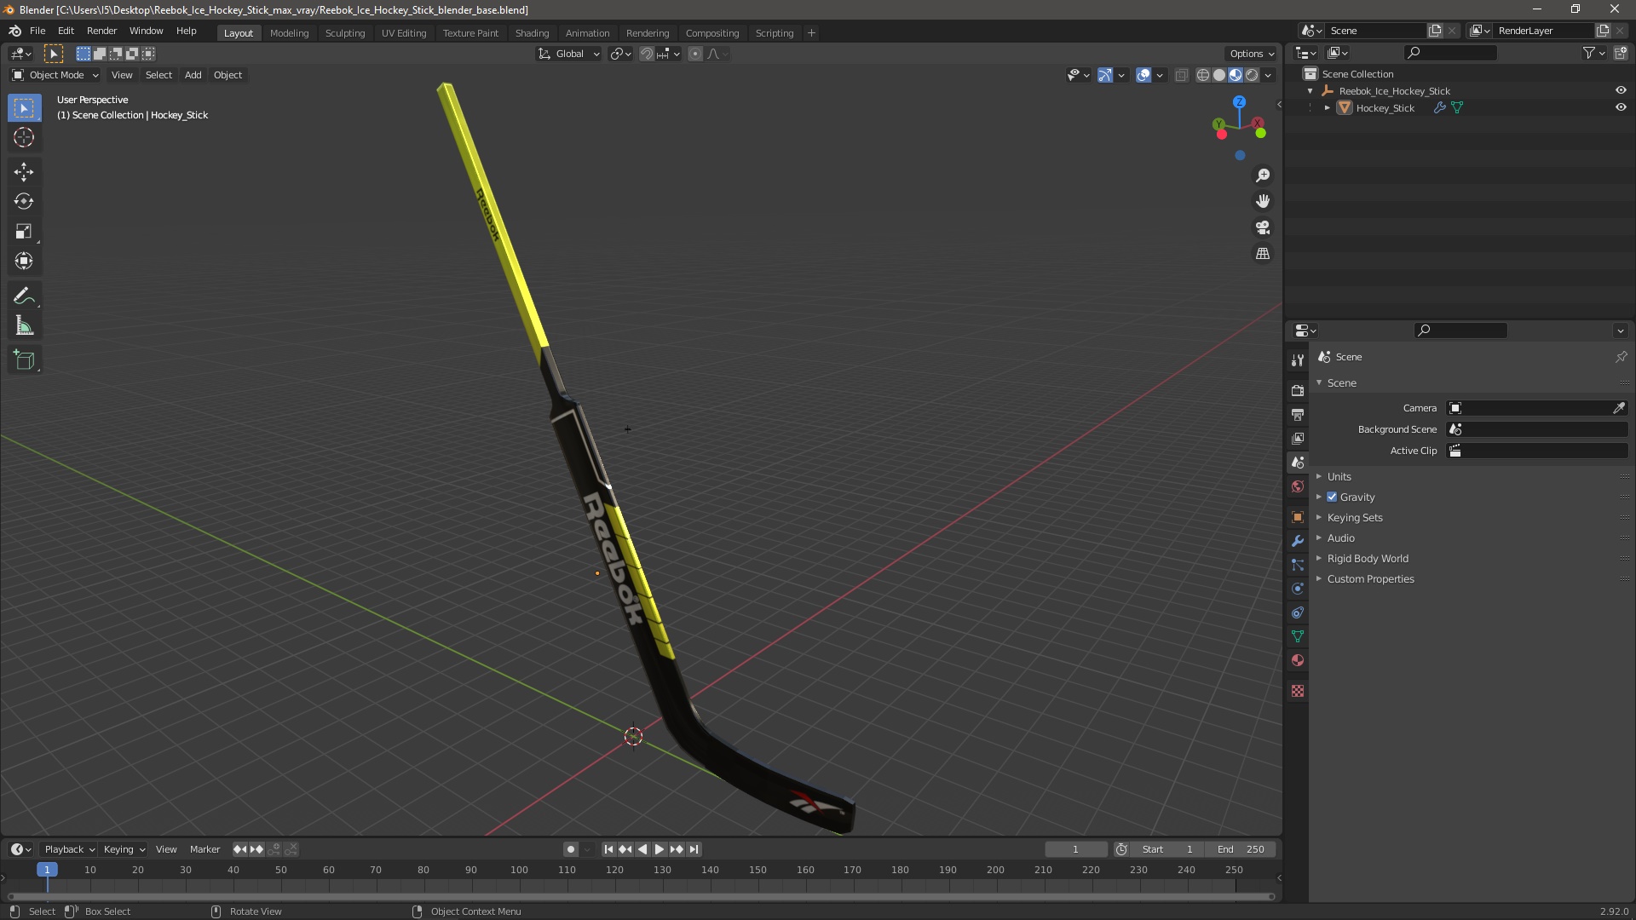The image size is (1636, 920).
Task: Open the File menu
Action: 37,31
